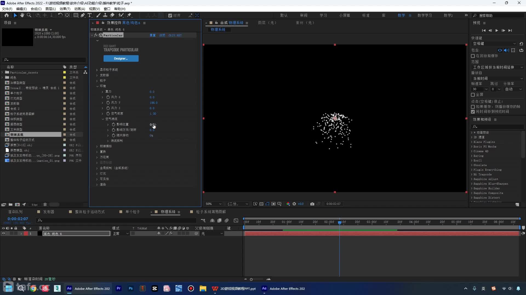The image size is (526, 295).
Task: Toggle the 对齐 snapping checkbox
Action: [170, 16]
